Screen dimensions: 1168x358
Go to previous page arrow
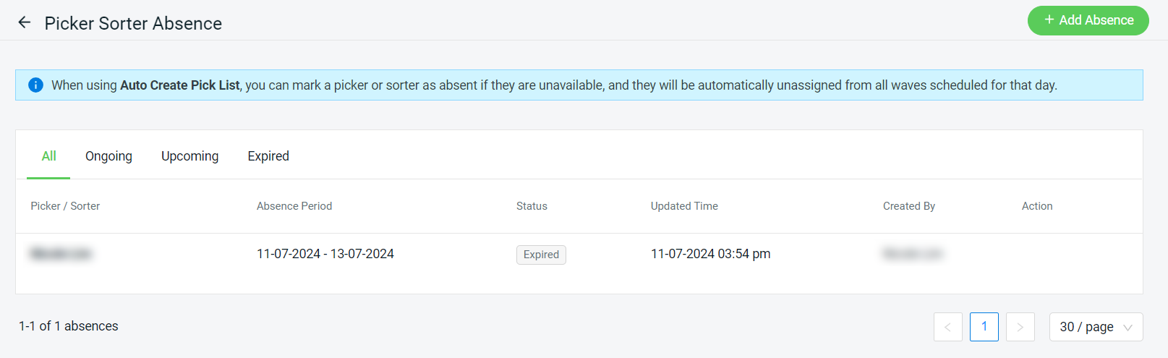tap(947, 327)
